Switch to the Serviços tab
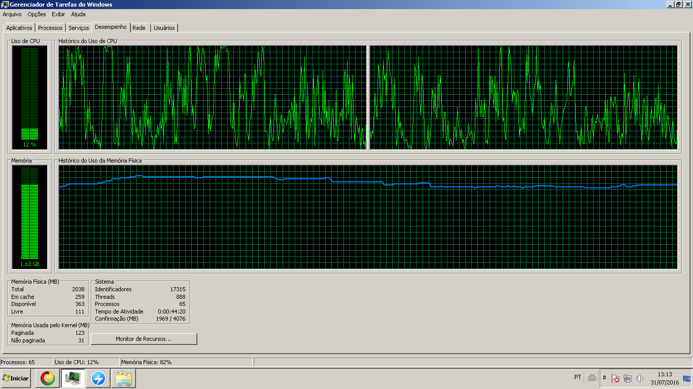Image resolution: width=693 pixels, height=389 pixels. (79, 28)
